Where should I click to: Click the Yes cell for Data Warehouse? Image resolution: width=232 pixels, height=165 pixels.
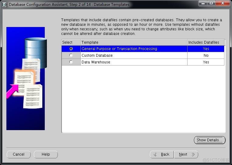[206, 62]
